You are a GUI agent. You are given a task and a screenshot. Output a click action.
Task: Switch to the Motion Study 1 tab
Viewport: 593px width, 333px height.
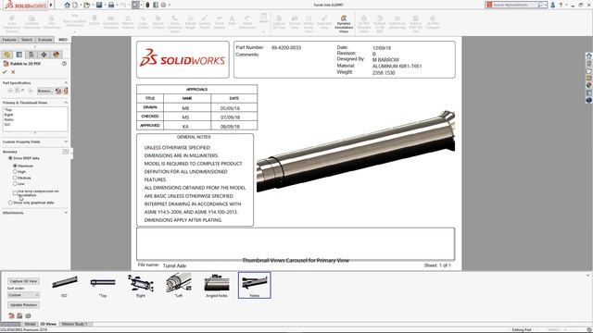point(75,324)
